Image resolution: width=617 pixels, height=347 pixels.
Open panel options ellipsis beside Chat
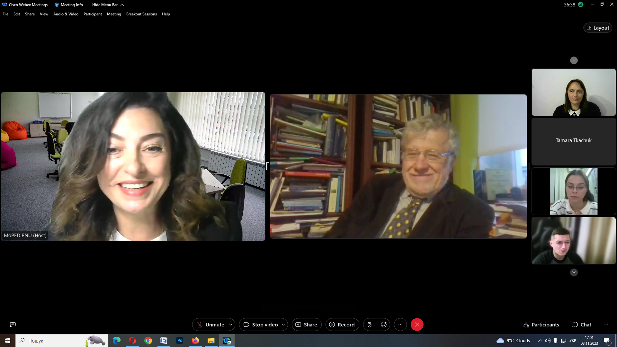(606, 325)
